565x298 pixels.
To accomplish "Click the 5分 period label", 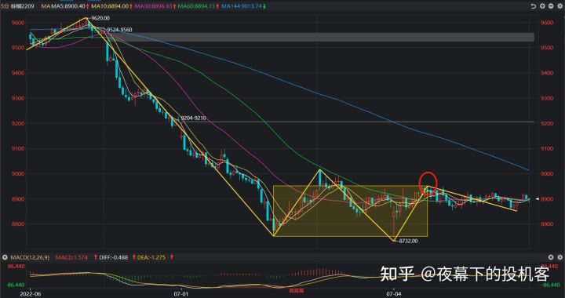I will [x=5, y=6].
